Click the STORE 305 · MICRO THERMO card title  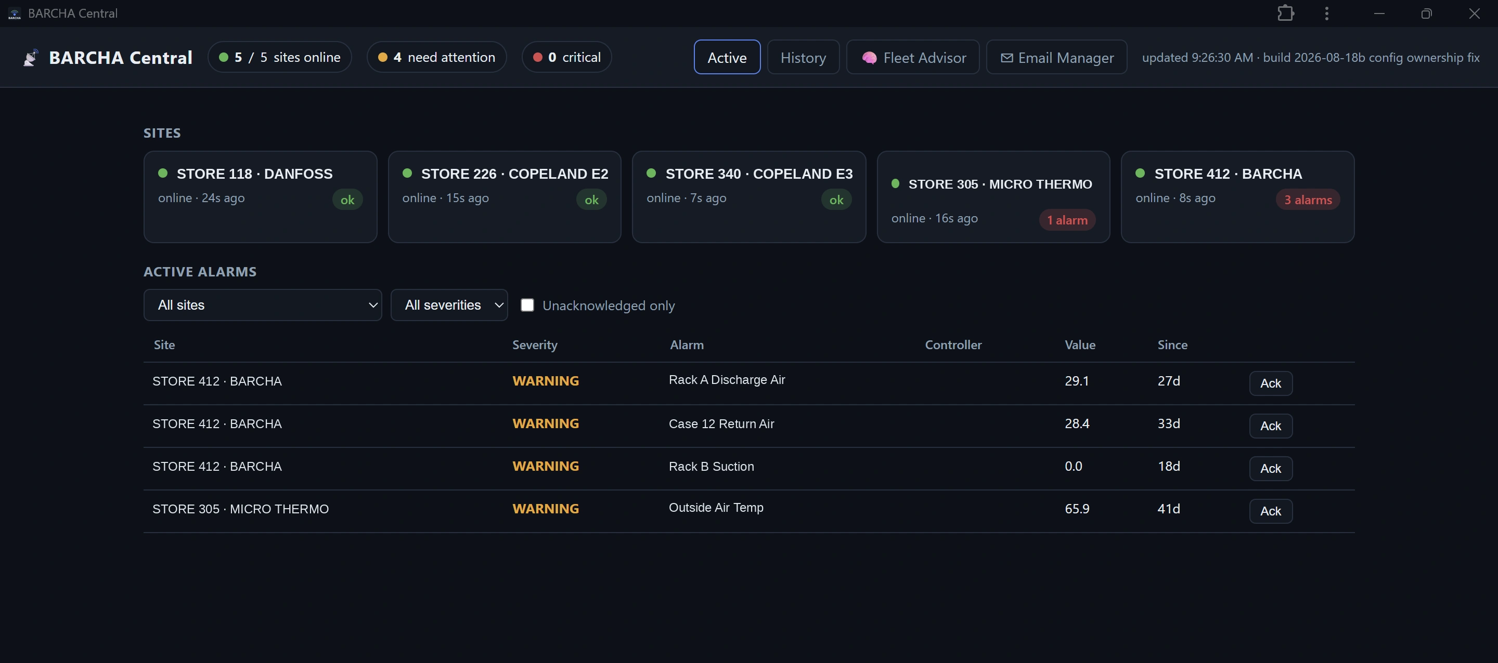click(1000, 184)
